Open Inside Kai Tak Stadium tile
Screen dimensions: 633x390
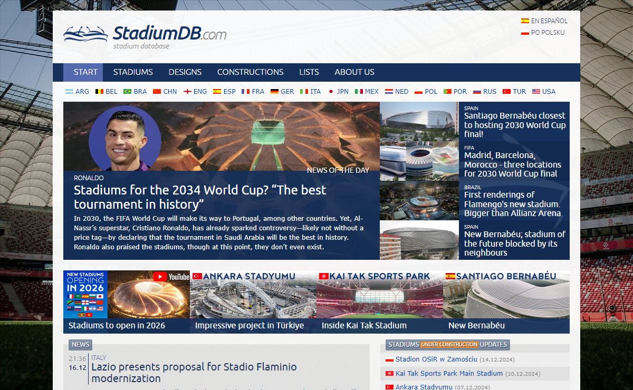(x=380, y=302)
